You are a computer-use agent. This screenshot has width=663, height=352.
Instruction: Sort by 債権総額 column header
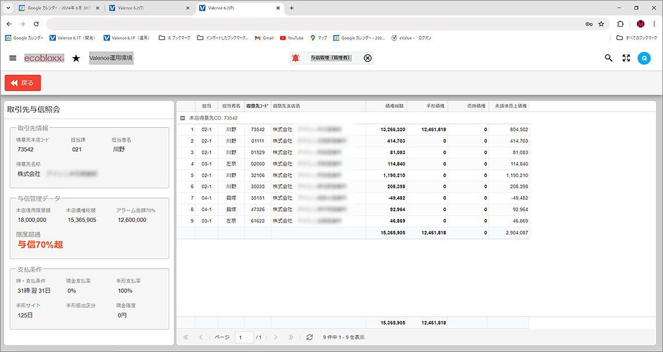tap(386, 106)
